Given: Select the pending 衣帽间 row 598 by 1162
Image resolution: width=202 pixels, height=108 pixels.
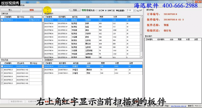Looking at the screenshot, I should click(x=92, y=37).
